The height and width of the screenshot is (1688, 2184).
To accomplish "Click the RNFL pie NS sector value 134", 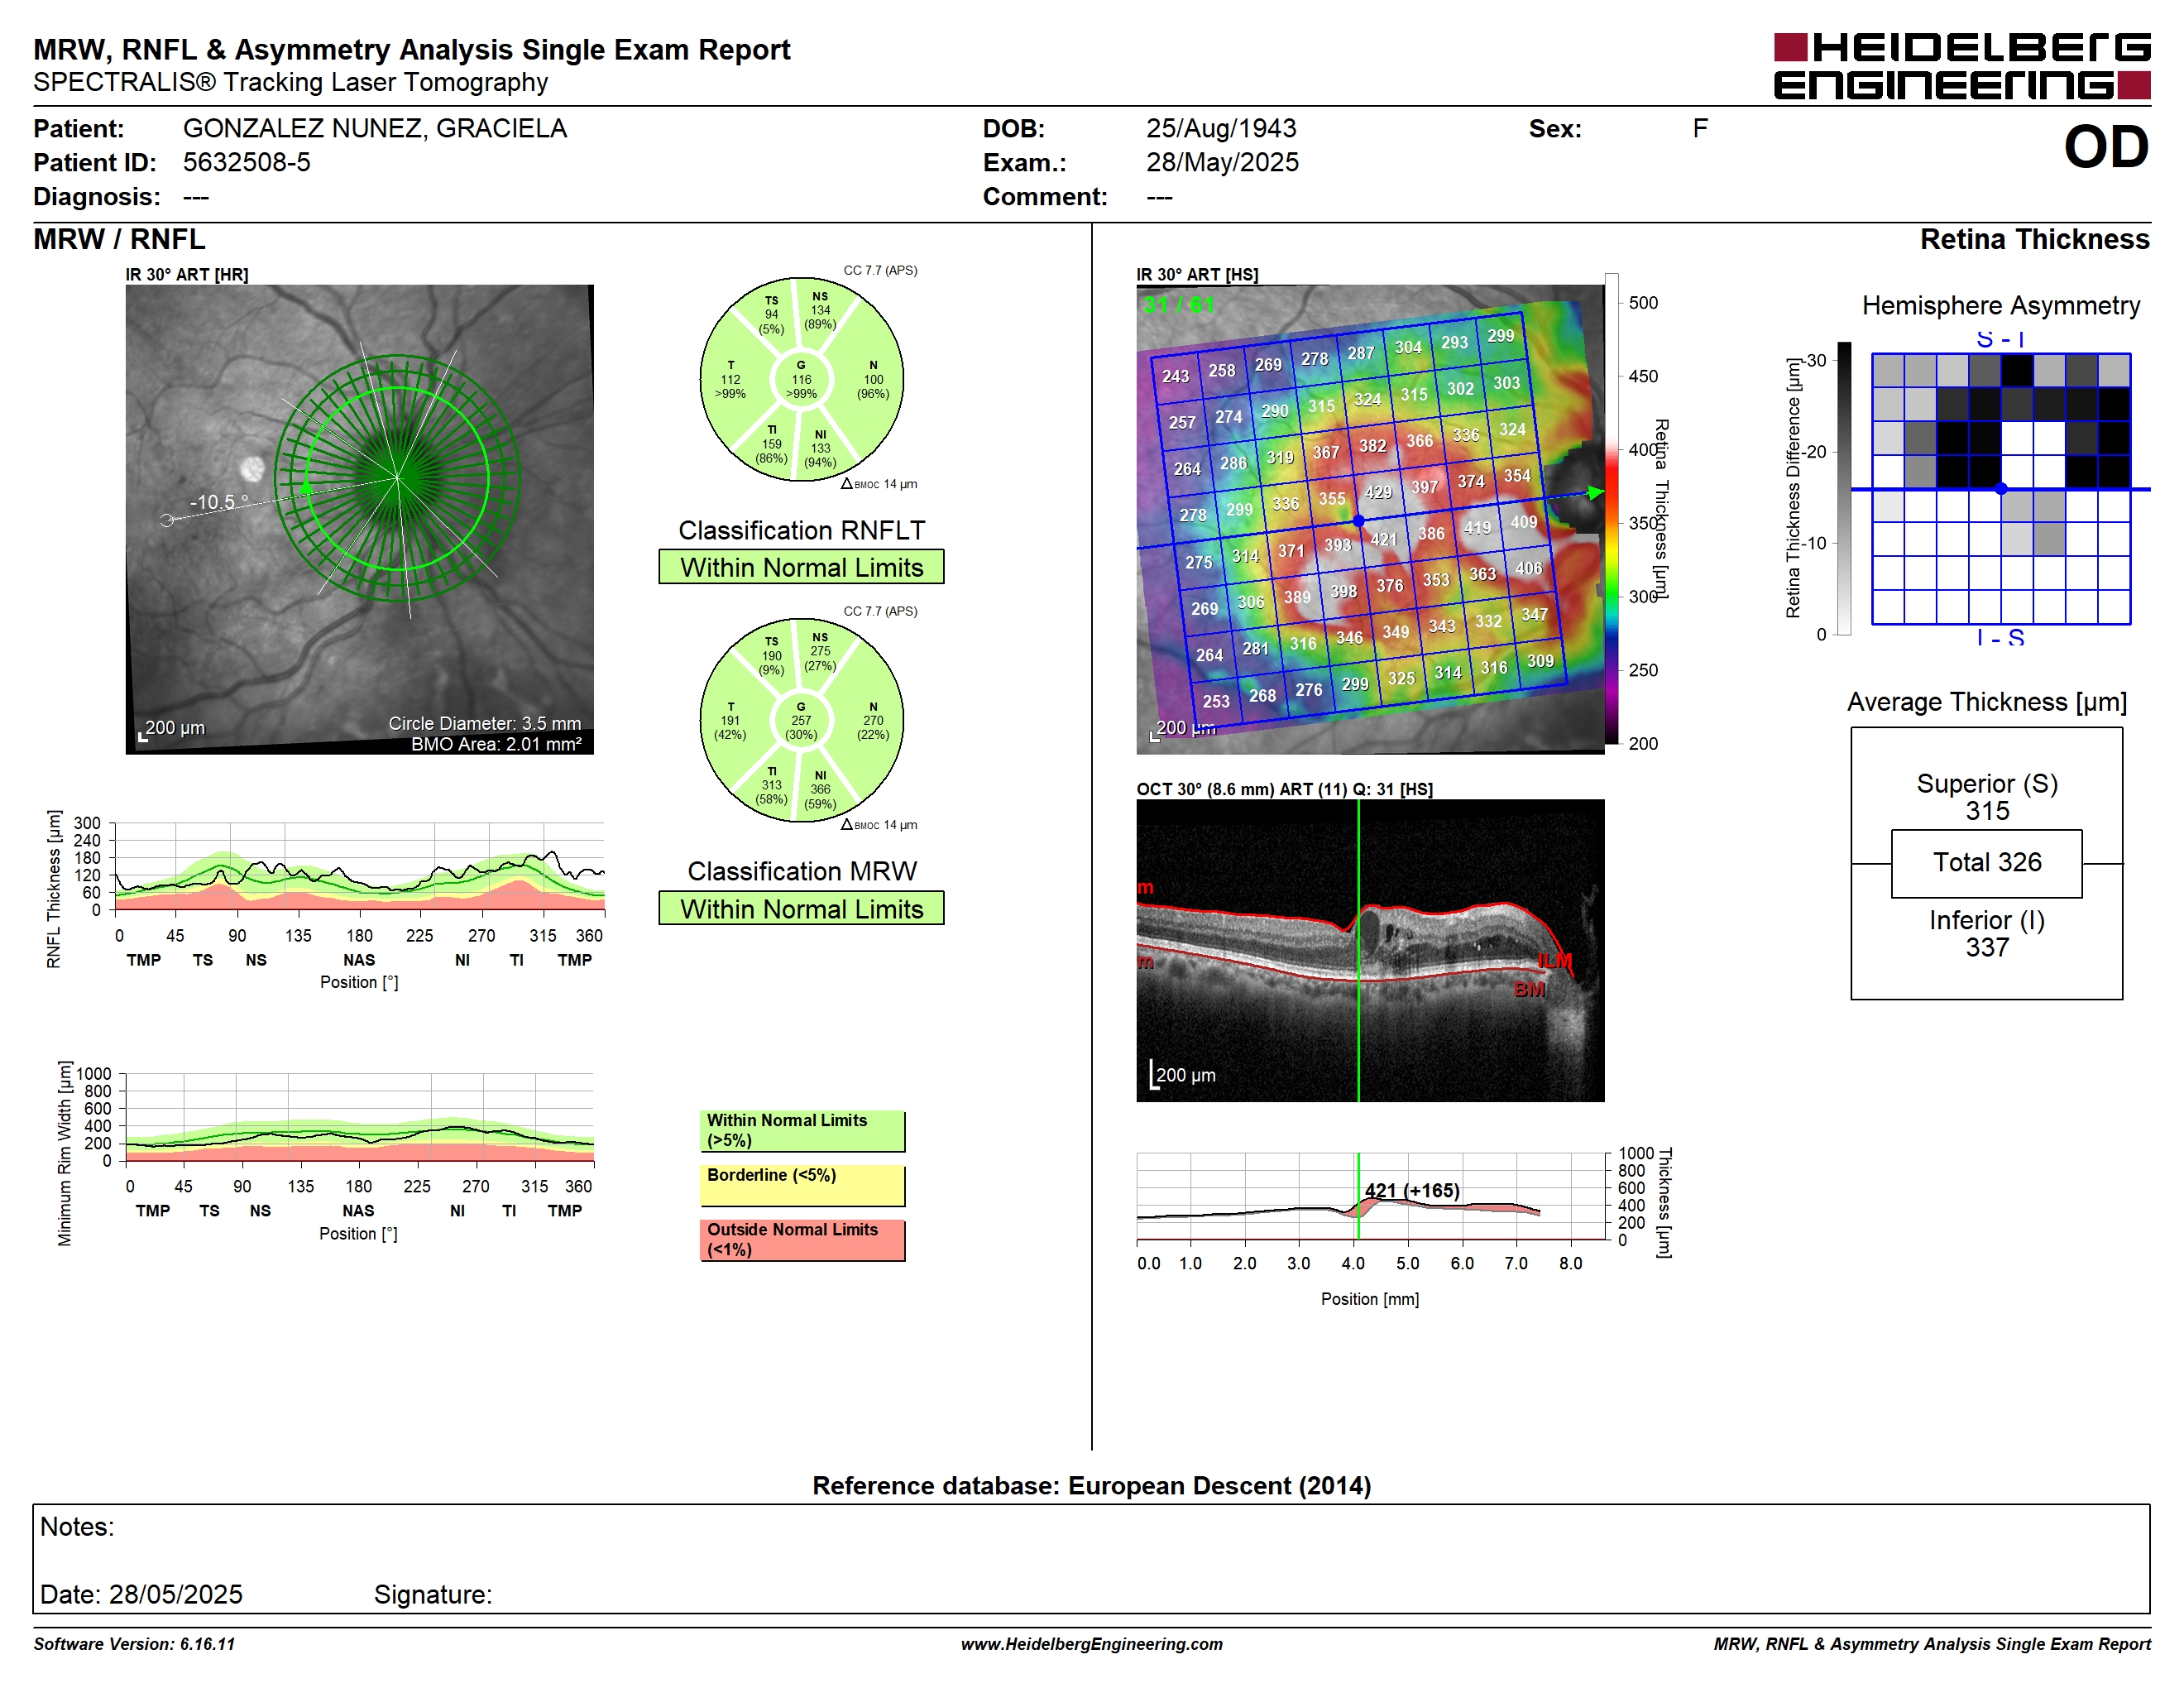I will pyautogui.click(x=820, y=310).
